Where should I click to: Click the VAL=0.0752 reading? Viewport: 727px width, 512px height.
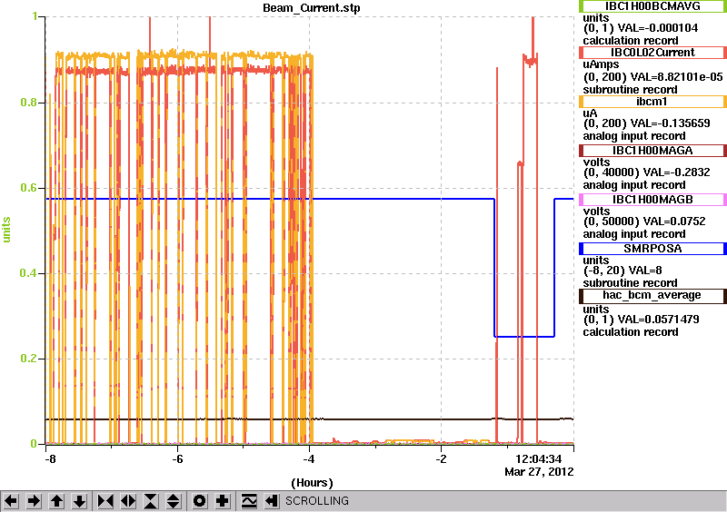coord(676,222)
